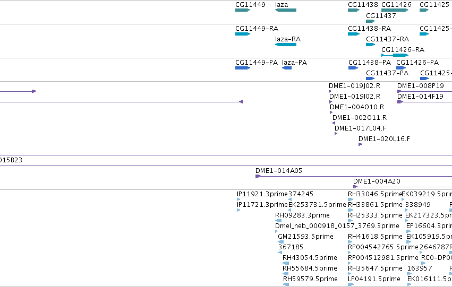Select the CG11437-PA protein label

click(x=387, y=73)
